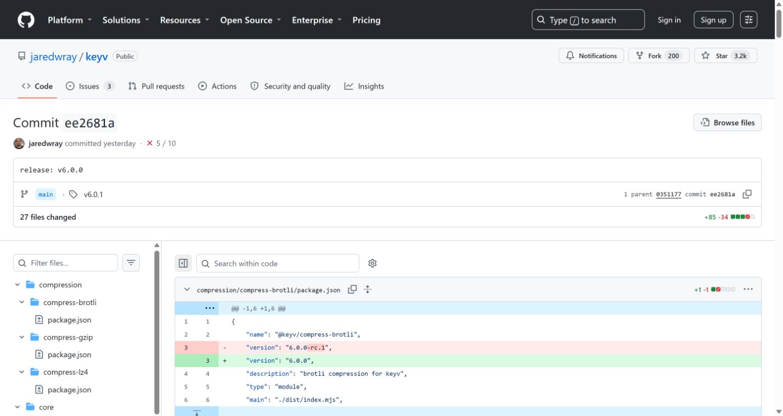Viewport: 783px width, 416px height.
Task: Collapse the compress-gzip folder
Action: [22, 337]
